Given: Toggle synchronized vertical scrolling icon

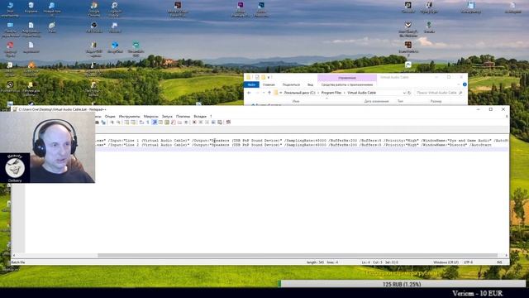Looking at the screenshot, I should pyautogui.click(x=126, y=123).
